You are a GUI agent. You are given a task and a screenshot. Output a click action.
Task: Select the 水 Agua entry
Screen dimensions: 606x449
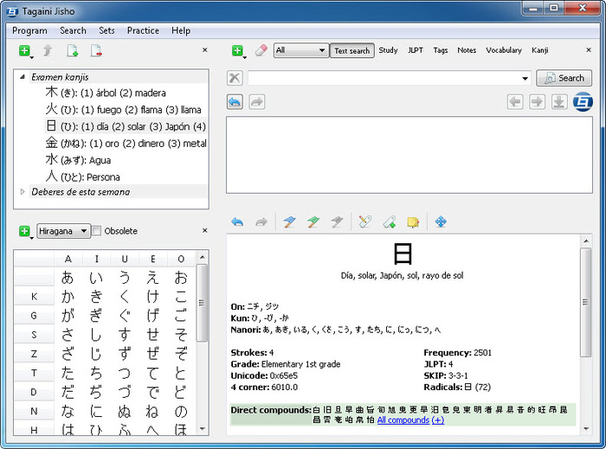78,160
